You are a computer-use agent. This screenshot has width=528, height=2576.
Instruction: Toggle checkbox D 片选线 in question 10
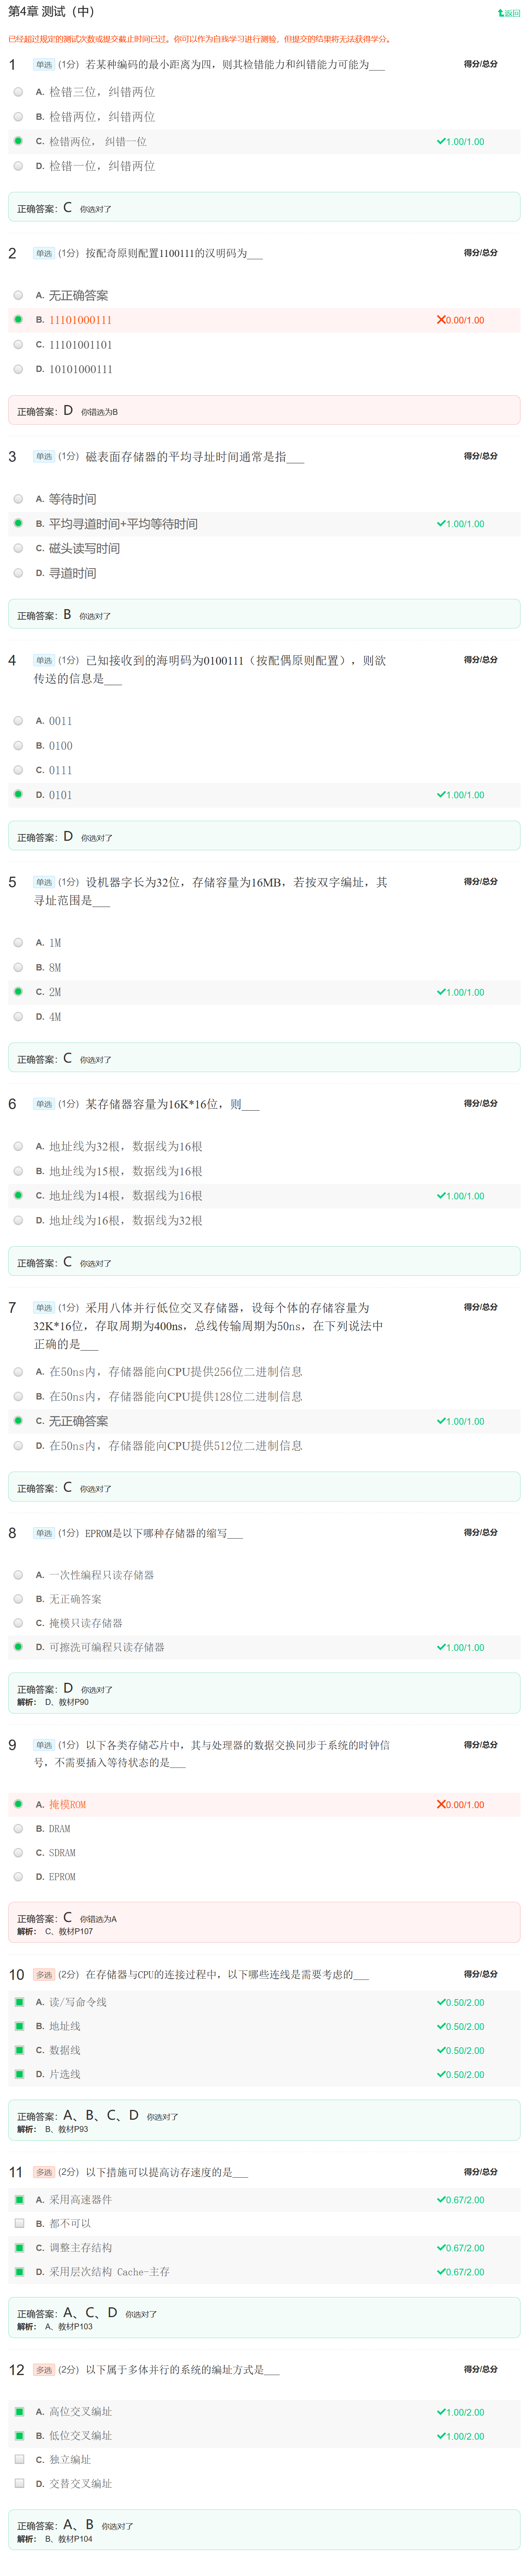[x=19, y=2074]
